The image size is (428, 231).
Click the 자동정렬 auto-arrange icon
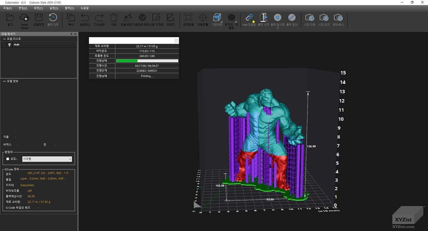203,18
